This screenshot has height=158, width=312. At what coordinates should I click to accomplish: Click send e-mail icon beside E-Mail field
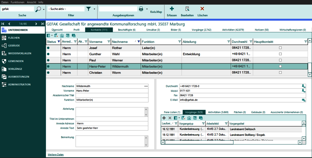[304, 100]
